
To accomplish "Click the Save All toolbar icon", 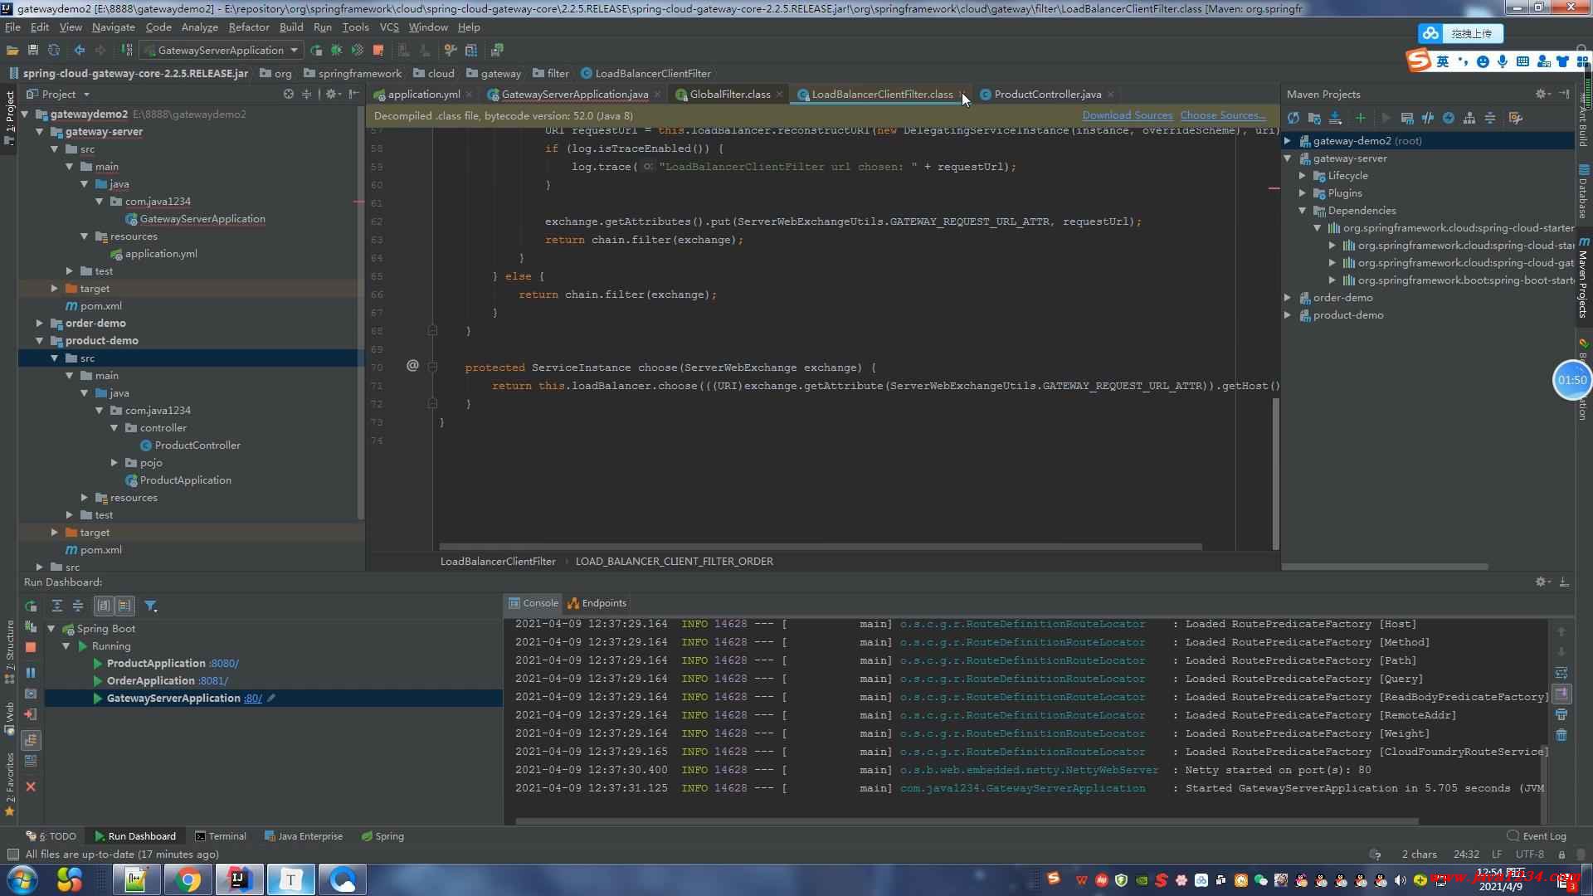I will click(33, 51).
